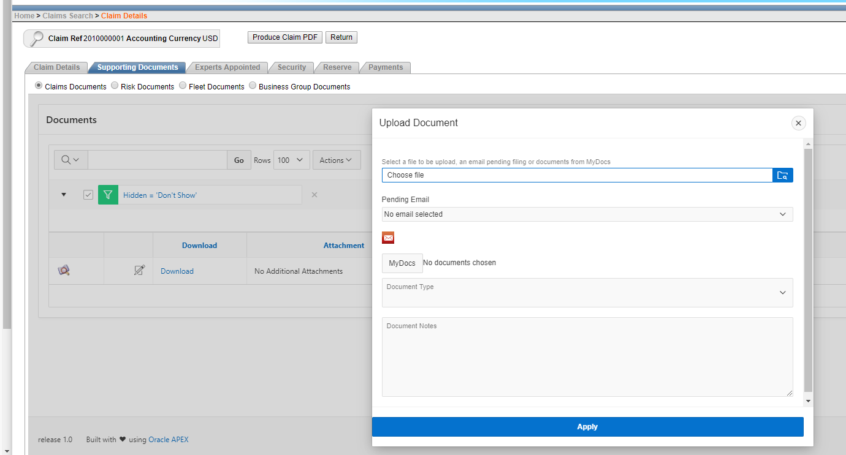Viewport: 846px width, 455px height.
Task: Open MyDocs document picker
Action: (x=402, y=263)
